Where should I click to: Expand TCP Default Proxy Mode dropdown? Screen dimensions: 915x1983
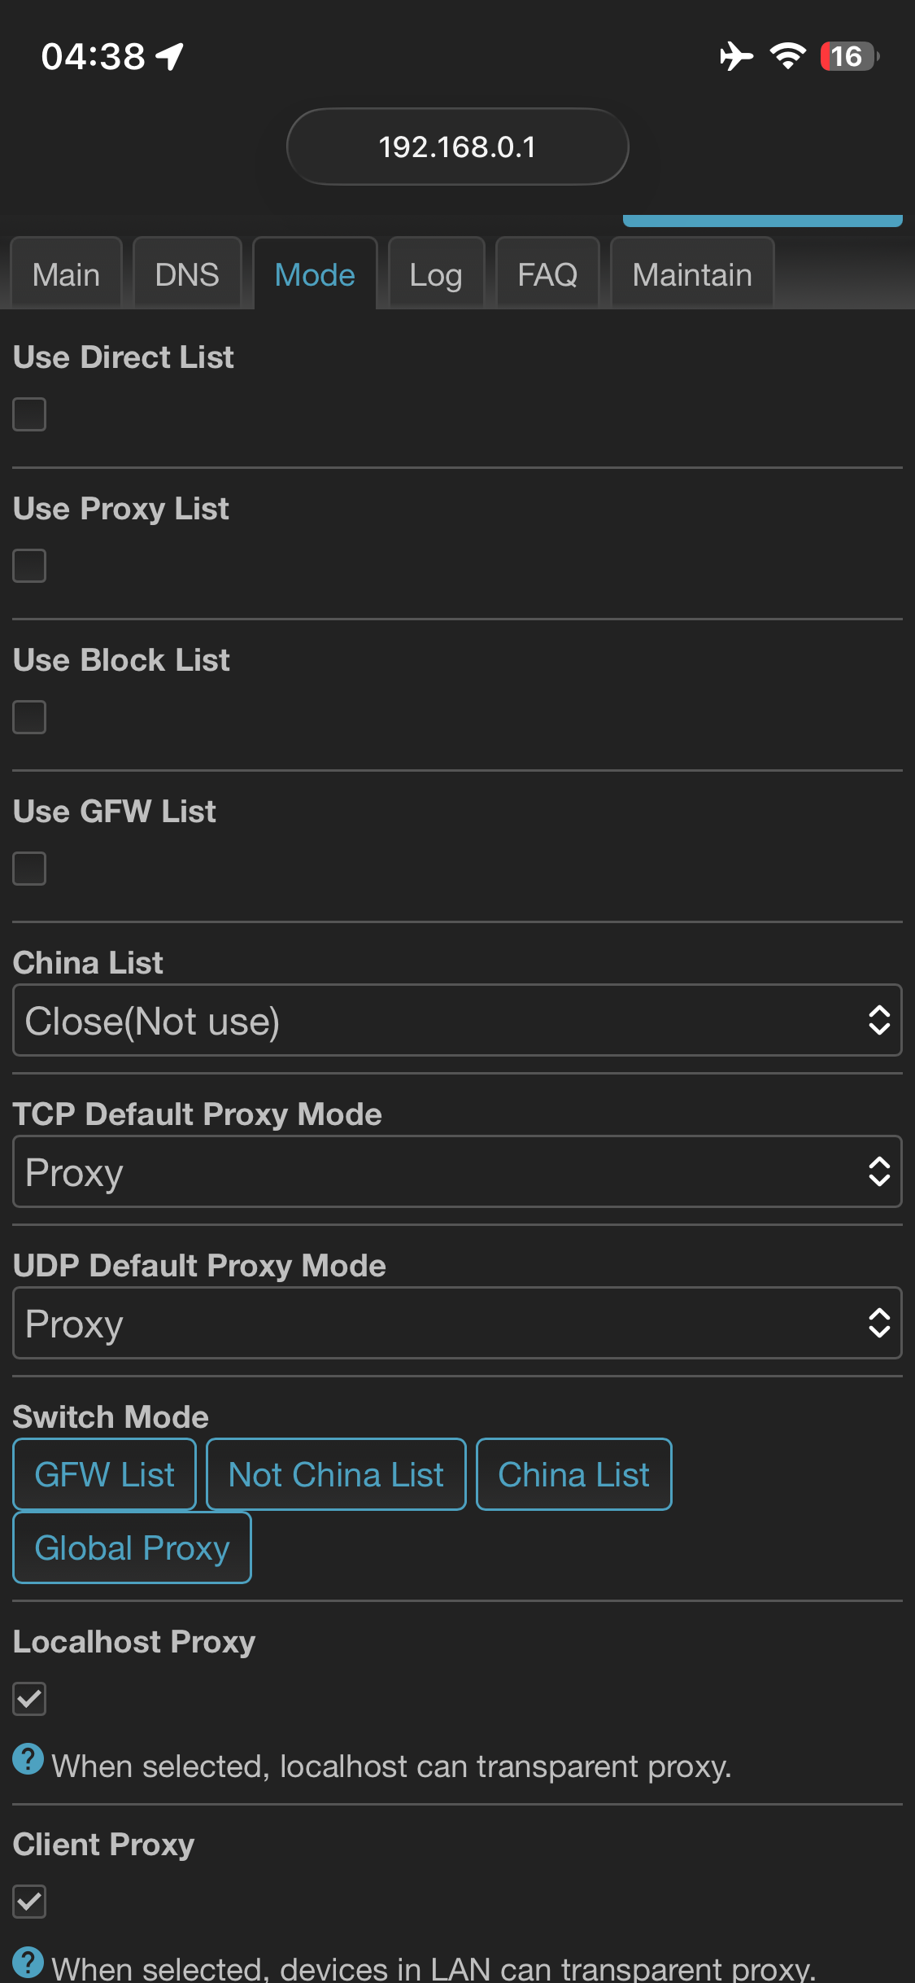point(457,1172)
